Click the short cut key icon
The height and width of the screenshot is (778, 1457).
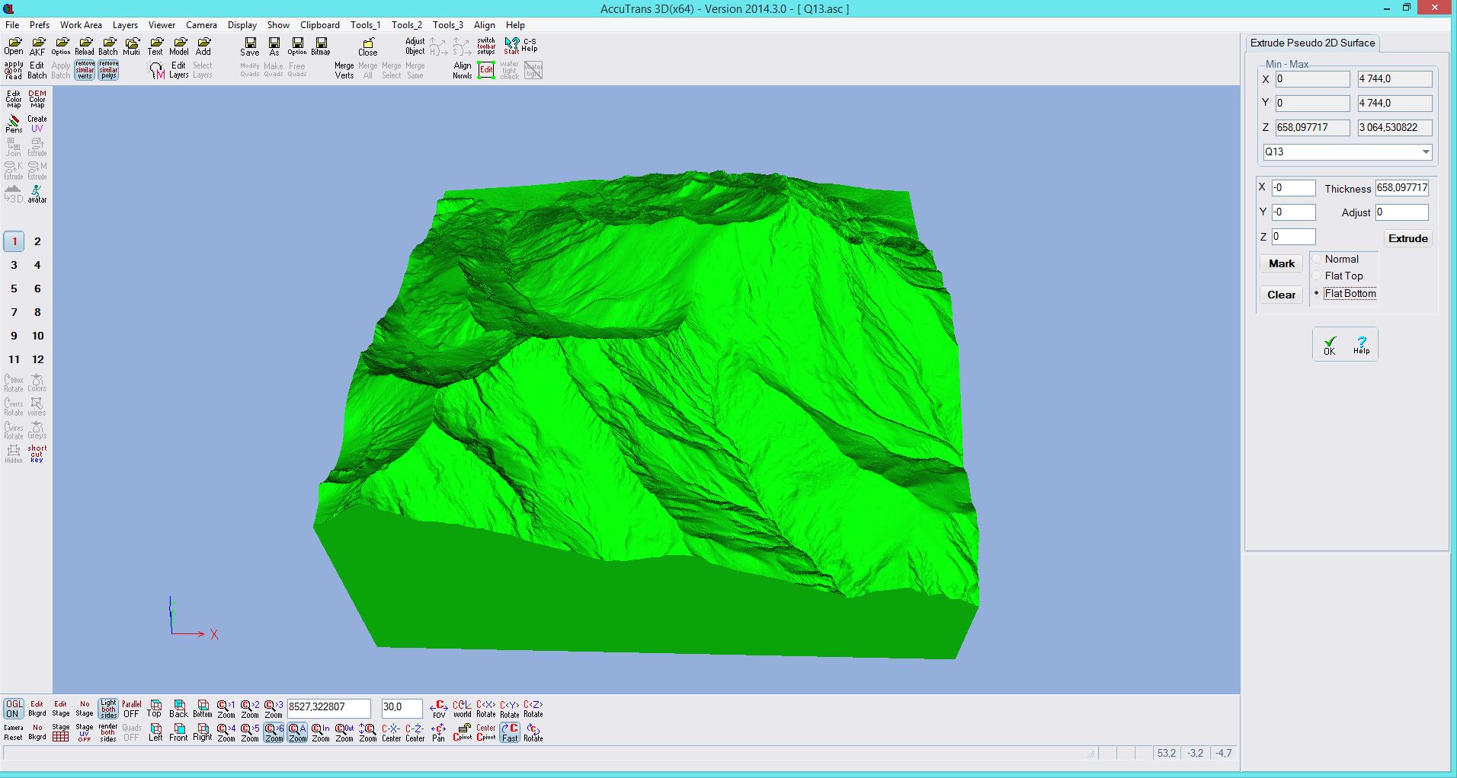[x=37, y=454]
